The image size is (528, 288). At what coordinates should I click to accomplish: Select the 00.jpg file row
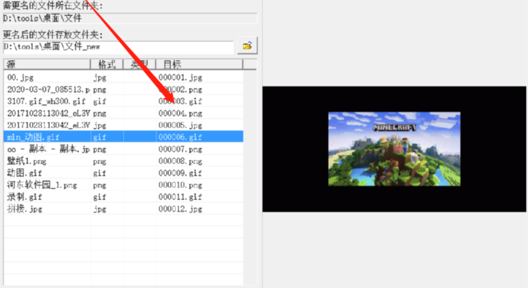[123, 78]
